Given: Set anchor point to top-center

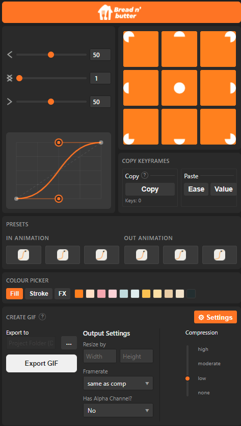Looking at the screenshot, I should point(179,49).
